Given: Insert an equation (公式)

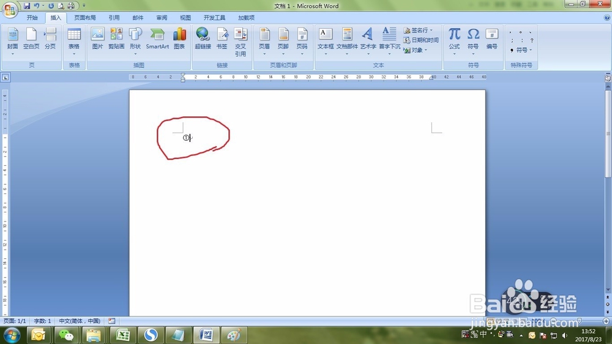Looking at the screenshot, I should (454, 42).
